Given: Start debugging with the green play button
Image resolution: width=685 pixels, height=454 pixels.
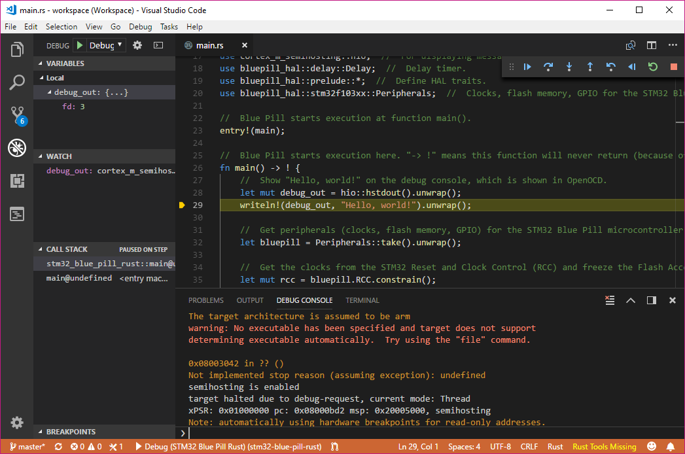Looking at the screenshot, I should (80, 45).
